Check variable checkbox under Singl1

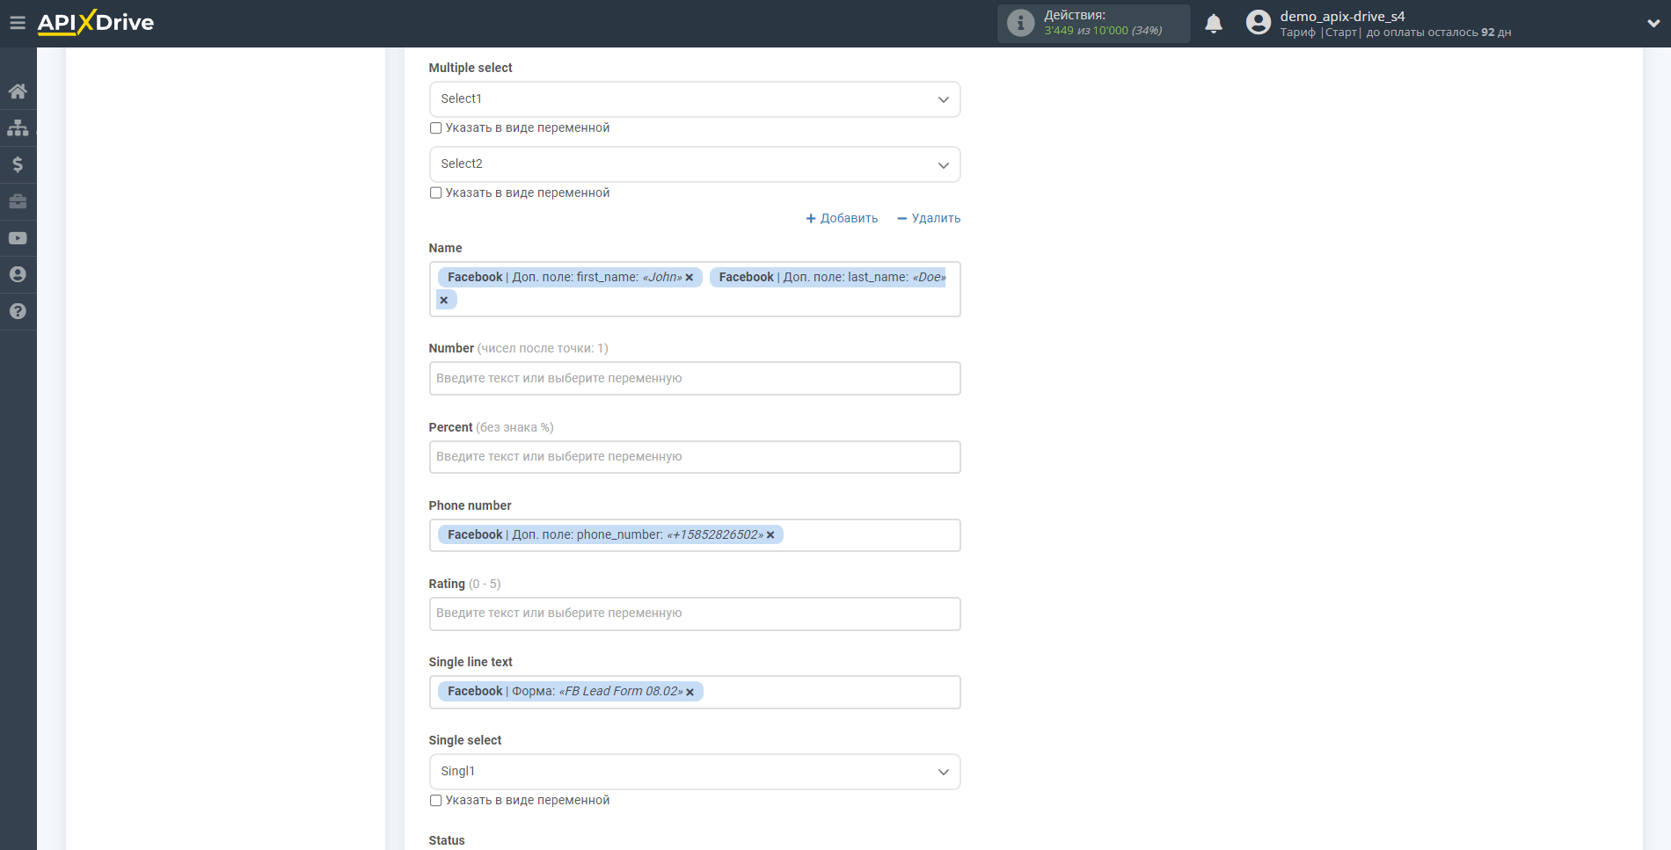click(435, 801)
